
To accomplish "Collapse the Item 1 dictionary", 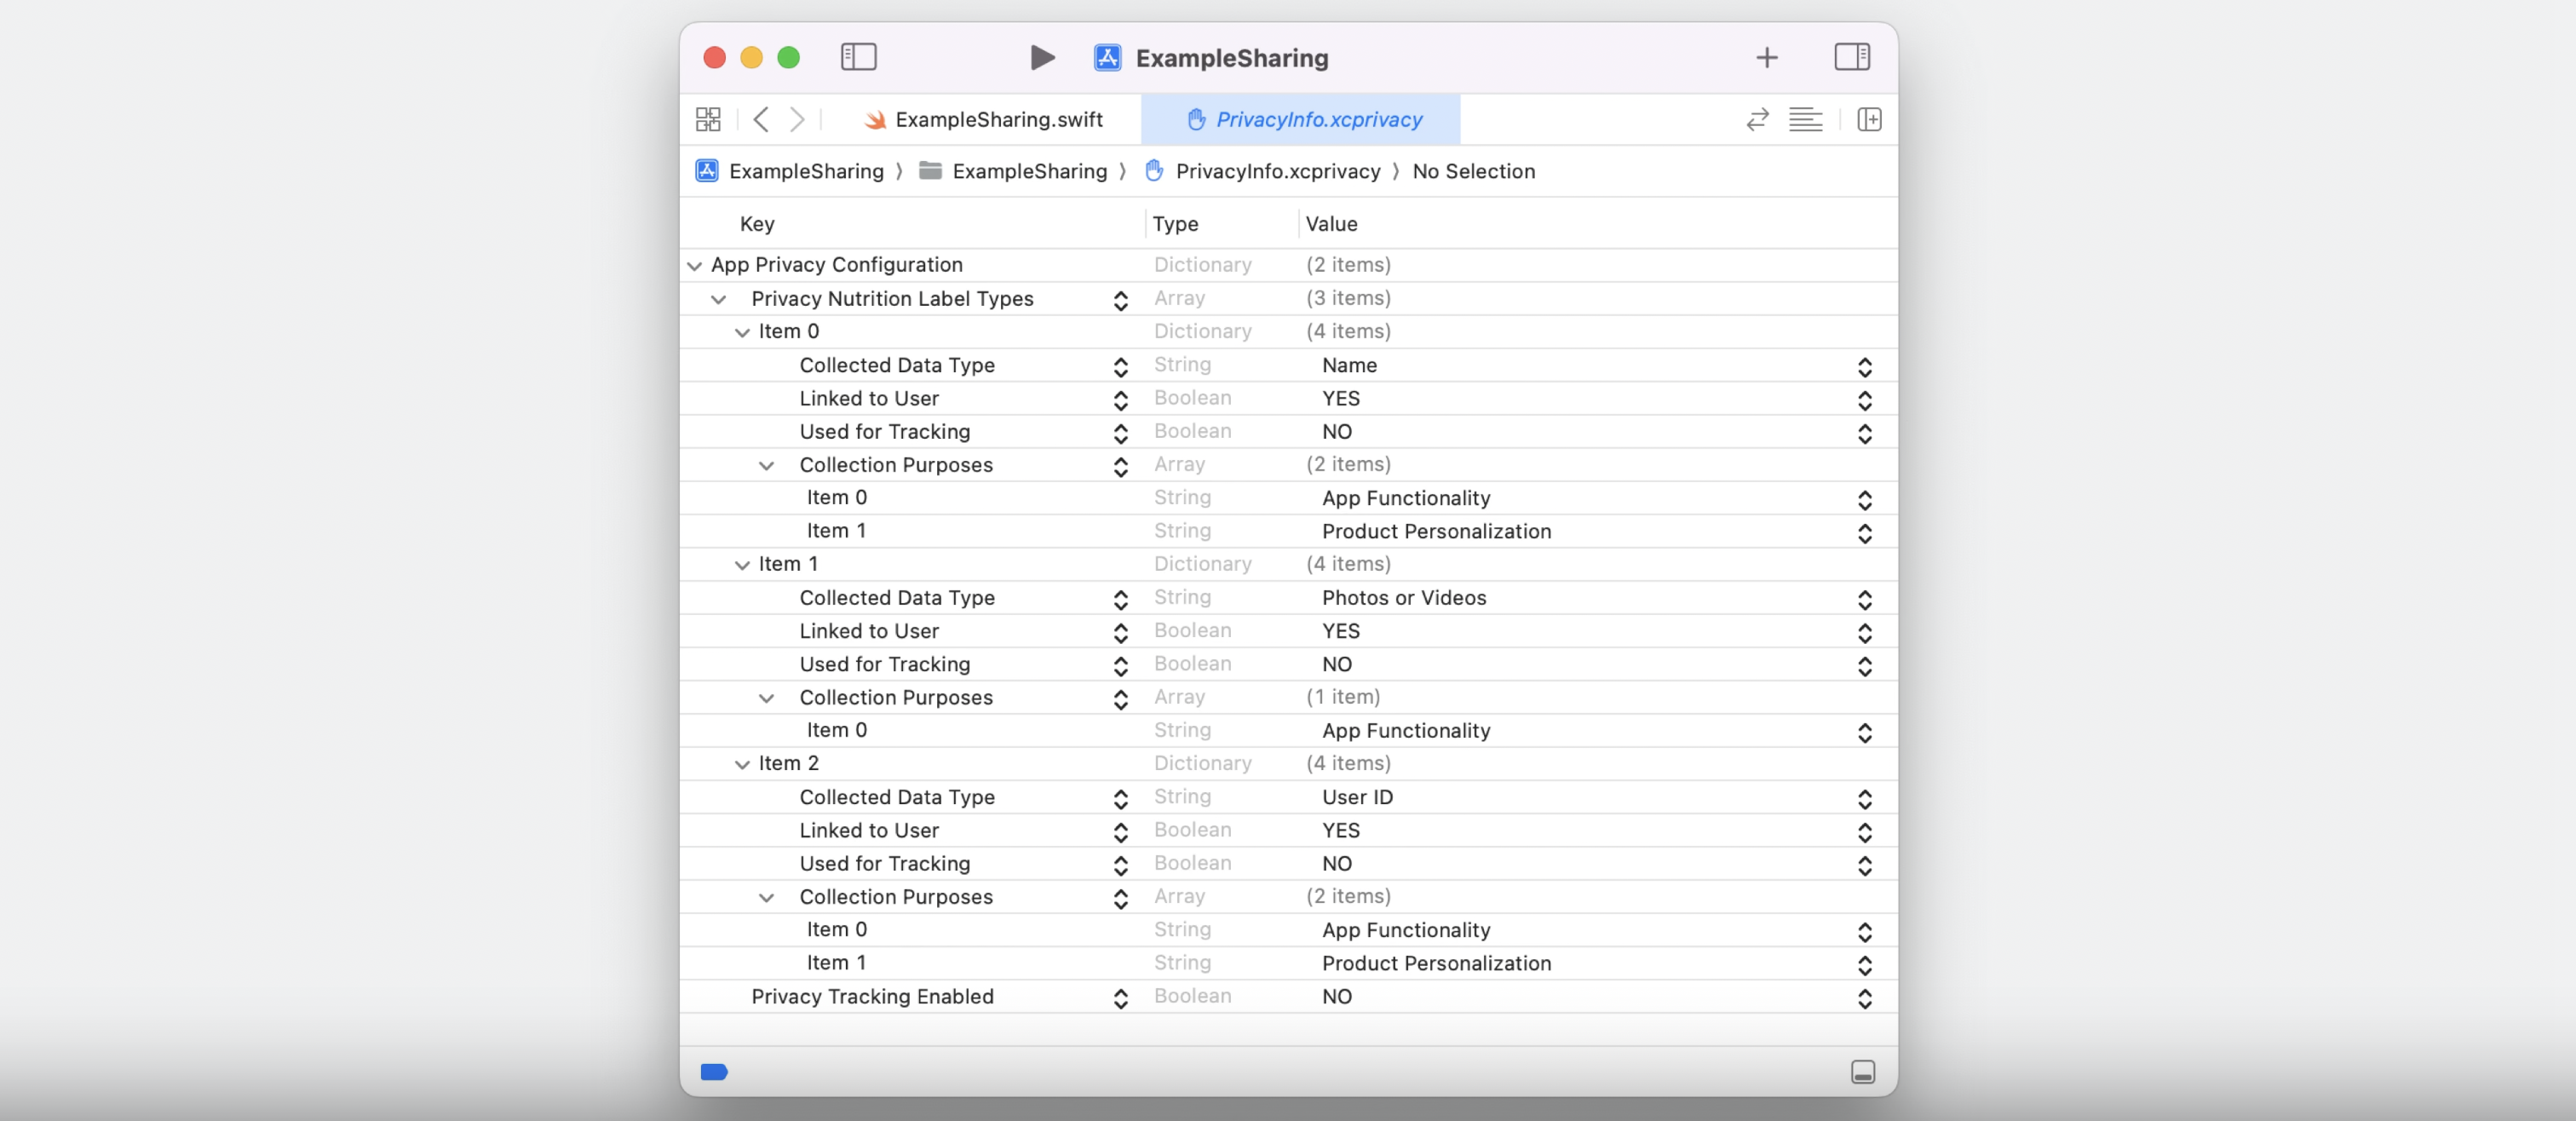I will (742, 565).
